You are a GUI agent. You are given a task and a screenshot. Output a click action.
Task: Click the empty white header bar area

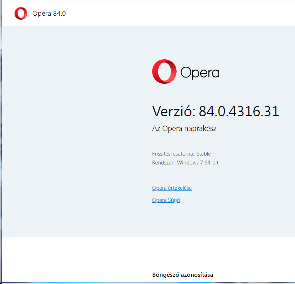point(178,14)
